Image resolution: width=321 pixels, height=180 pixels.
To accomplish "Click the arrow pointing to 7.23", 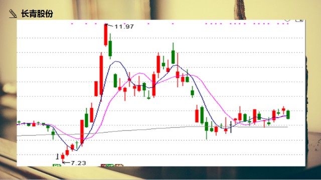I will (66, 162).
